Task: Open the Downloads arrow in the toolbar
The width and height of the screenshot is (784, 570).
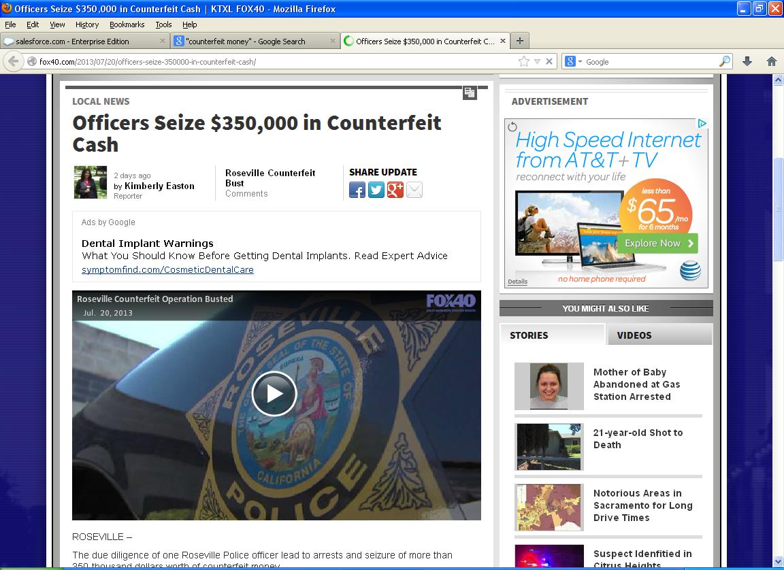Action: 747,61
